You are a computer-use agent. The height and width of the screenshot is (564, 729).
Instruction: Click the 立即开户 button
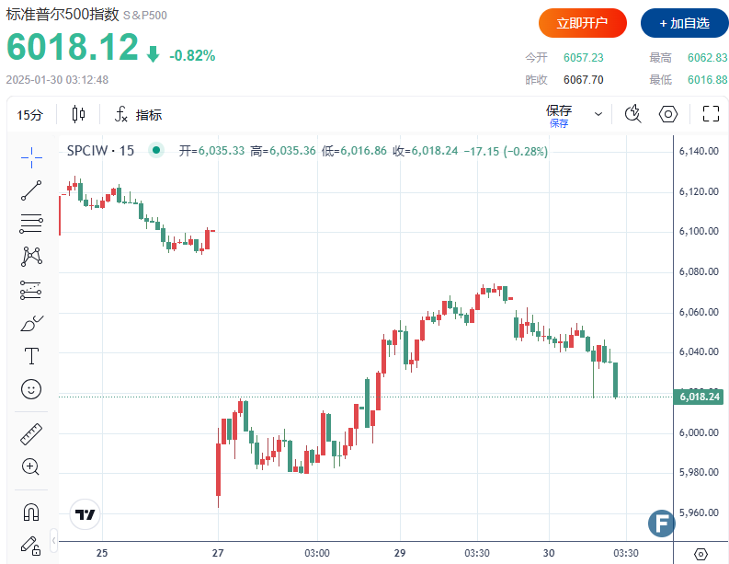(x=583, y=23)
